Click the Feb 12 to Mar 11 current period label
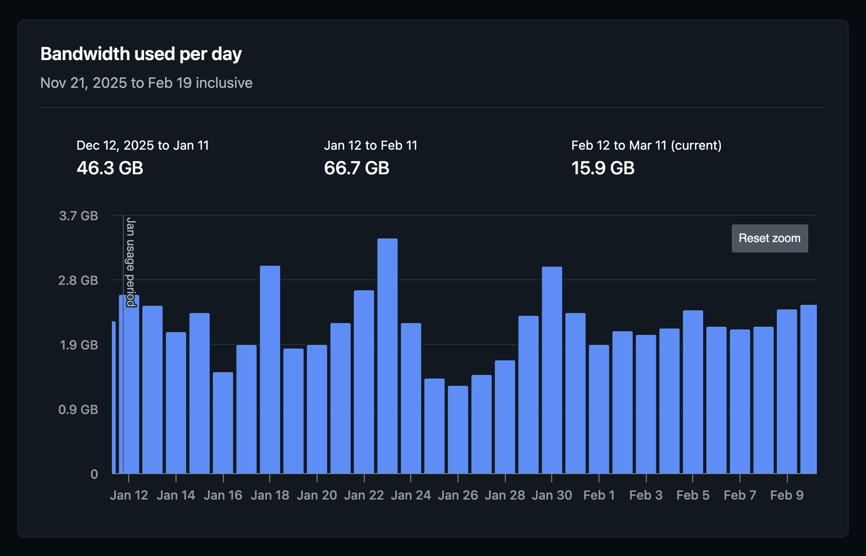 tap(647, 145)
